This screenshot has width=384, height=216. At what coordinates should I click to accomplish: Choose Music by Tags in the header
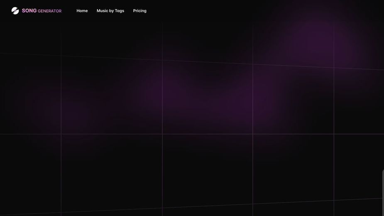point(110,11)
